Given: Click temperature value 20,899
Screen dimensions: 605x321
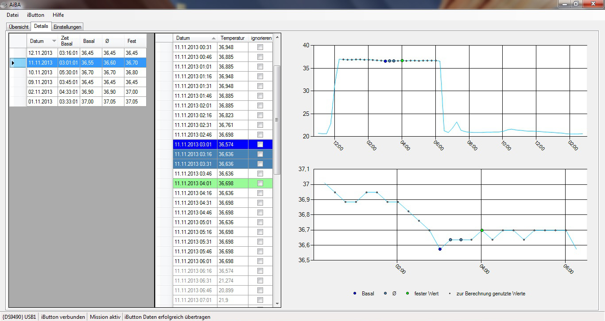Looking at the screenshot, I should (x=233, y=290).
